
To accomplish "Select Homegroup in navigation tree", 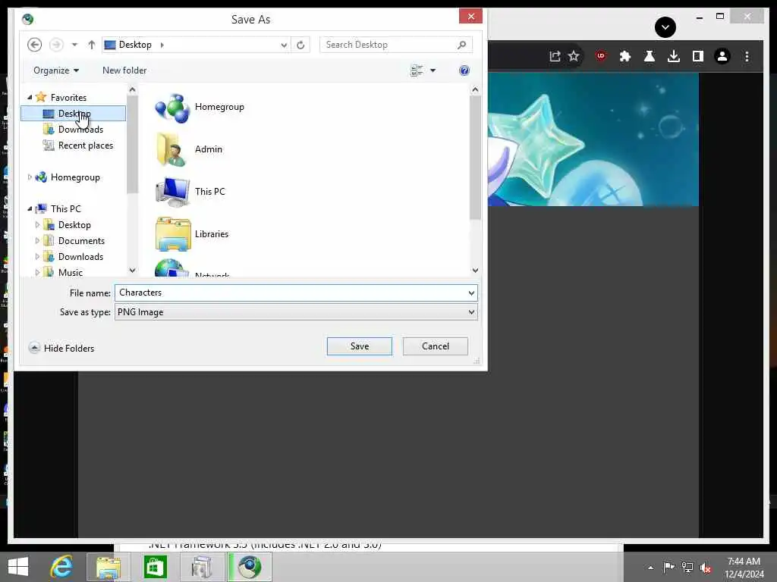I will tap(75, 177).
